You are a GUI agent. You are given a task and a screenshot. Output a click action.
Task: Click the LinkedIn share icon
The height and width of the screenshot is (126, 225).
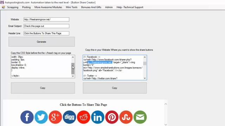pos(98,117)
